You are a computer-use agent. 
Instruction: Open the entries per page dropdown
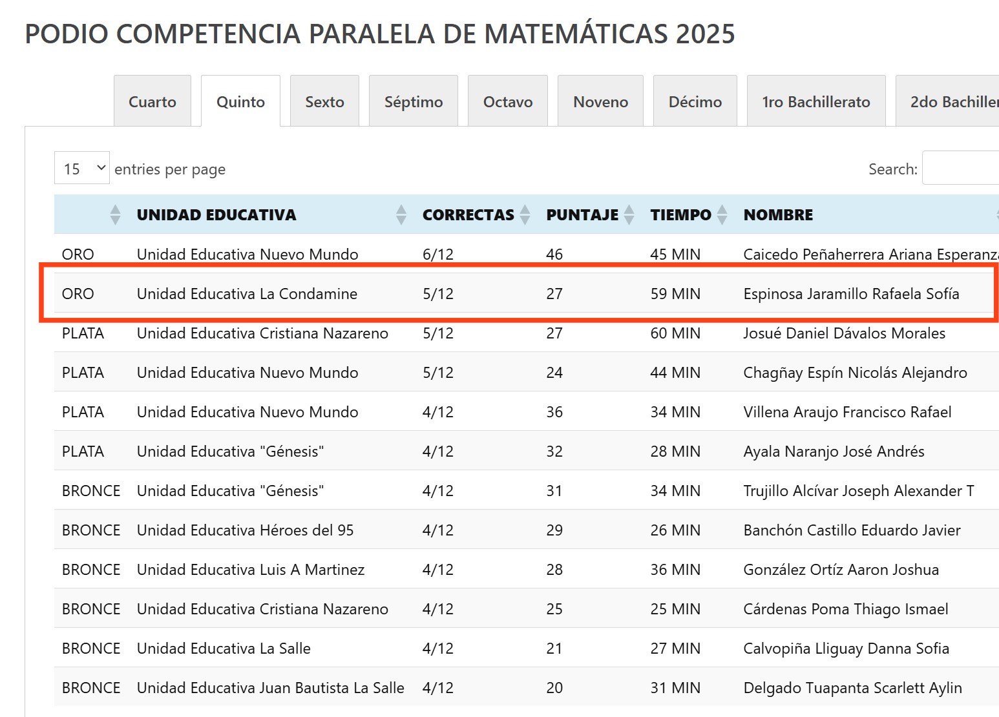coord(82,169)
